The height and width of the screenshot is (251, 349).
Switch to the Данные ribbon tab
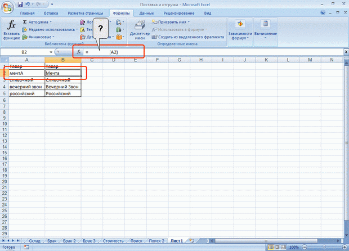point(146,13)
